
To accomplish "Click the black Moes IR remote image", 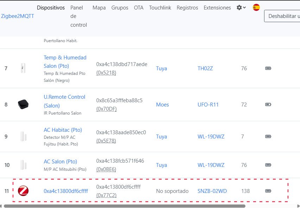I will coord(23,104).
